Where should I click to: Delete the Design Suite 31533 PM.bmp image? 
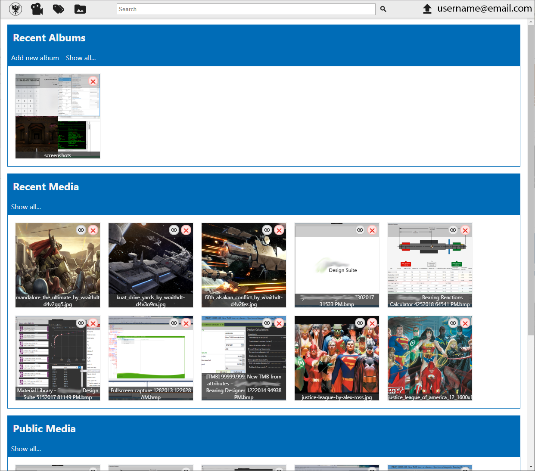click(372, 230)
